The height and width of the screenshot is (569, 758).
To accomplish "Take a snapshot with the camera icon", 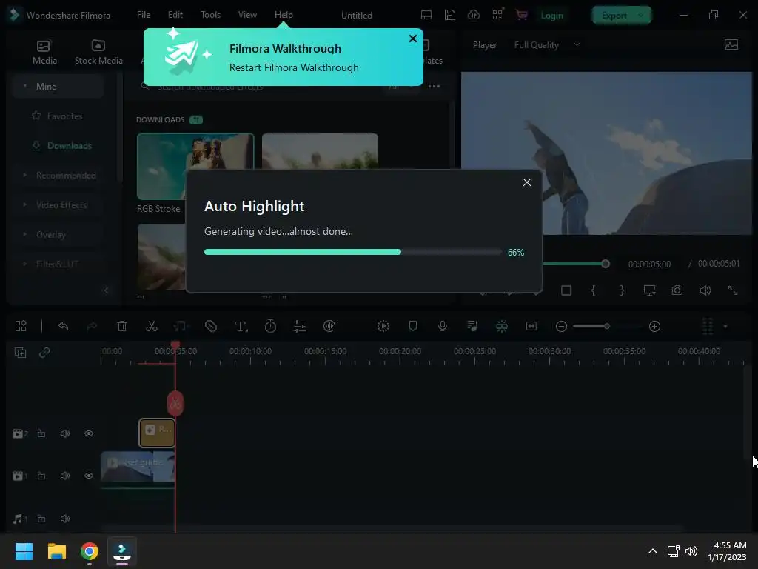I will 677,290.
